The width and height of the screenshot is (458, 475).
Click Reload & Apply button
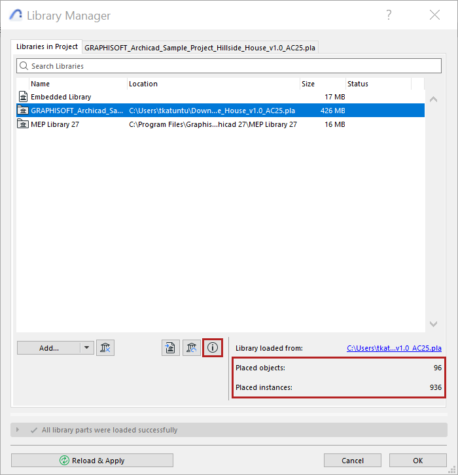tap(92, 461)
